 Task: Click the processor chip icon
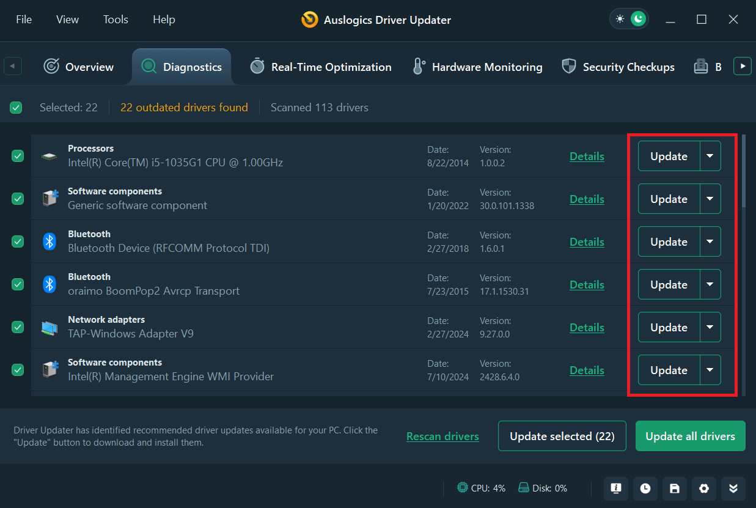click(x=50, y=156)
